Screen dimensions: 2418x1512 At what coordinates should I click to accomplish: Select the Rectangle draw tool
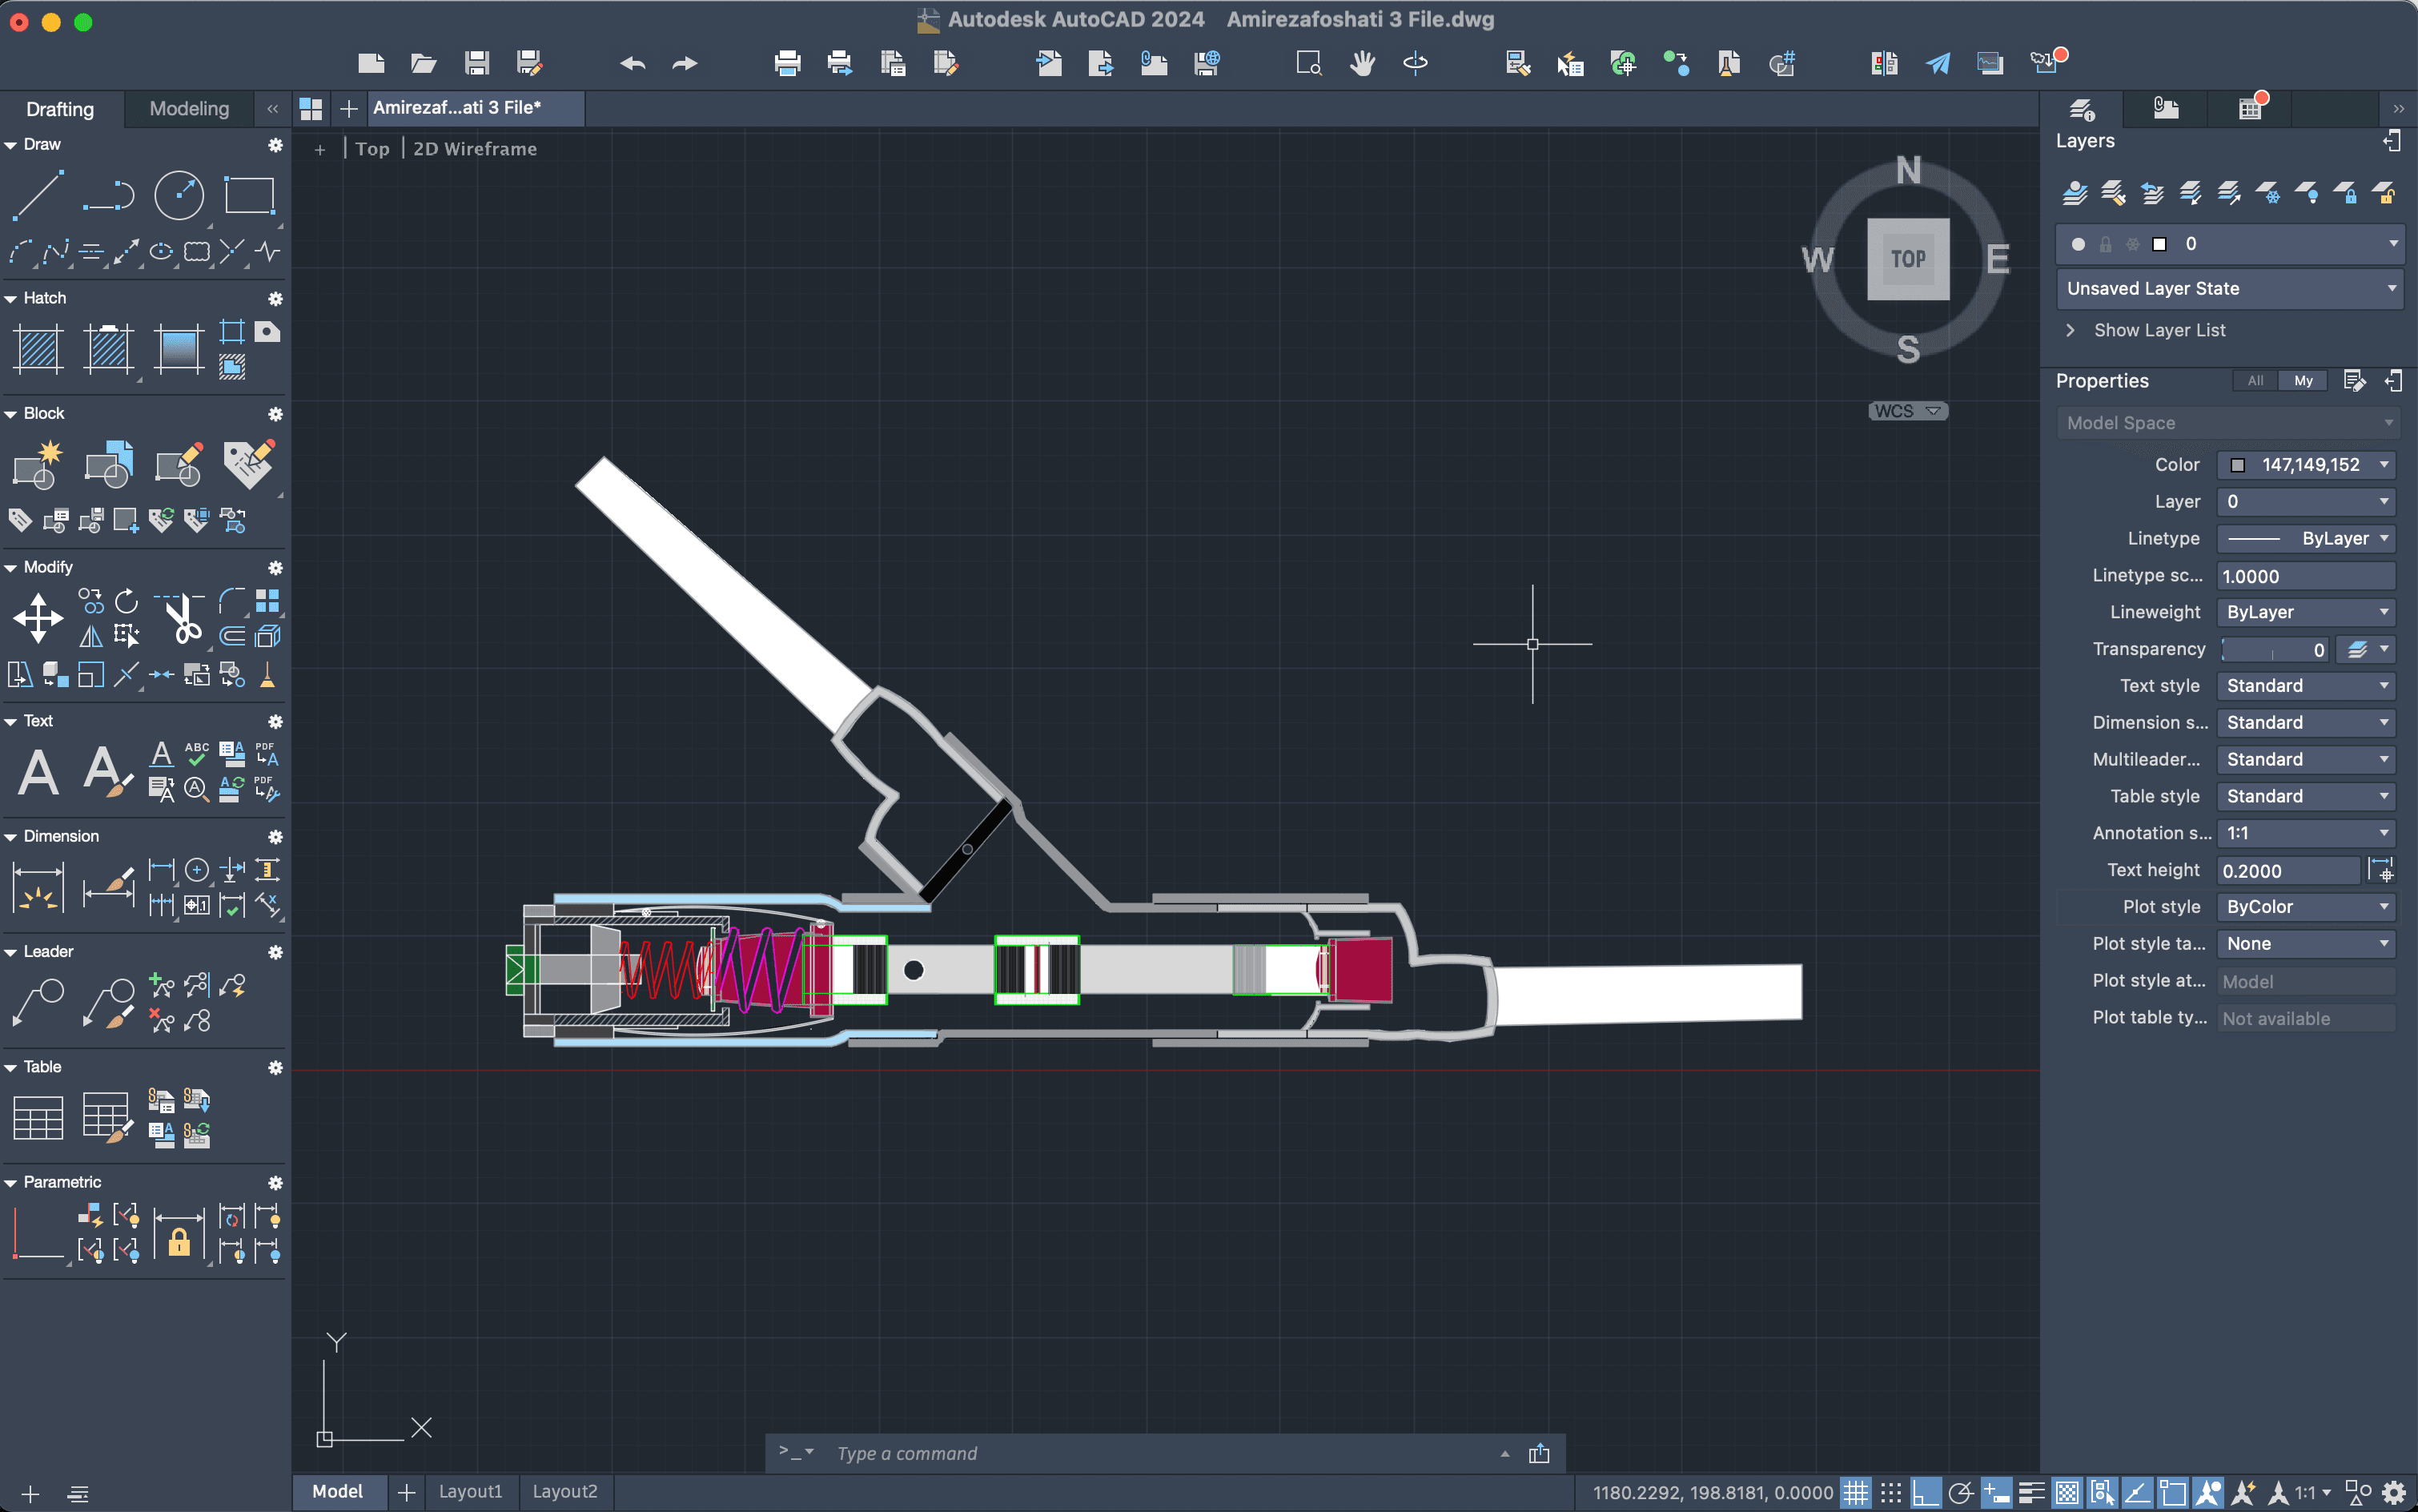tap(249, 195)
